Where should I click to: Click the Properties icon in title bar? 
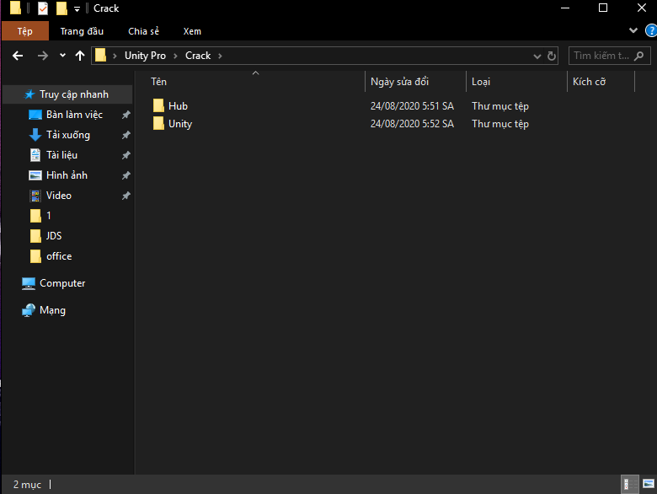(43, 8)
